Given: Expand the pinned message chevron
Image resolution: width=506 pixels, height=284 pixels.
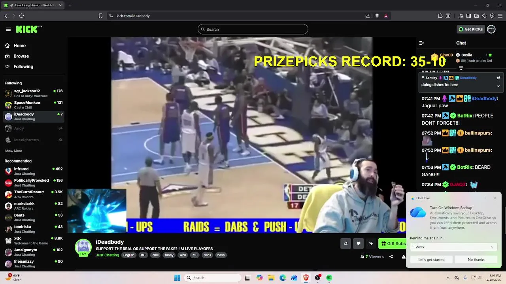Looking at the screenshot, I should tap(498, 86).
